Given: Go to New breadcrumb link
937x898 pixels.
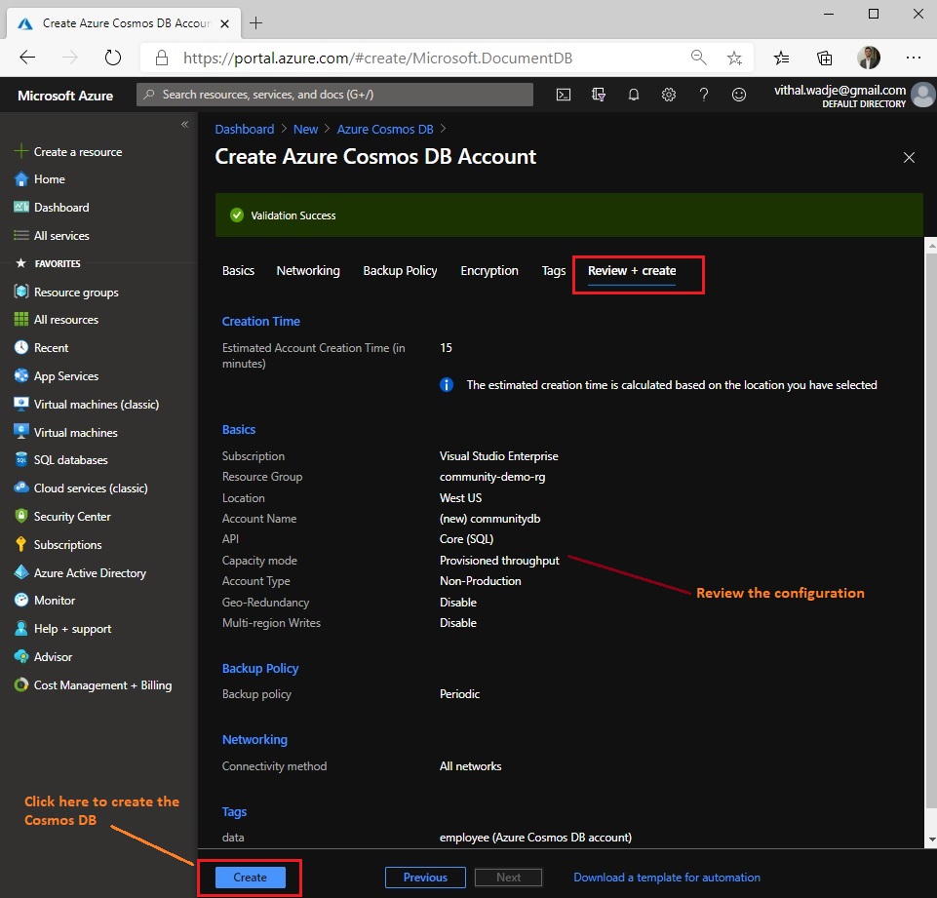Looking at the screenshot, I should pyautogui.click(x=305, y=129).
